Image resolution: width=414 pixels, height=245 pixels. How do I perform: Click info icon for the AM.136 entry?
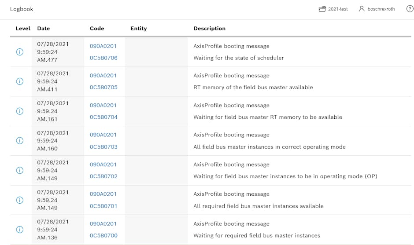(x=19, y=230)
